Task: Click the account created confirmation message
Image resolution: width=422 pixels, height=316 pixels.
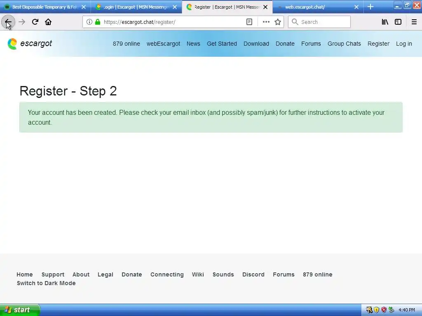Action: point(211,117)
